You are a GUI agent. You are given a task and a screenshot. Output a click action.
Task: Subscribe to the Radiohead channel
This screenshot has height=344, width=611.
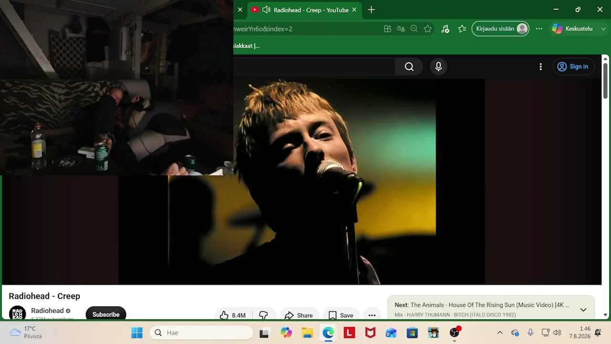[106, 314]
